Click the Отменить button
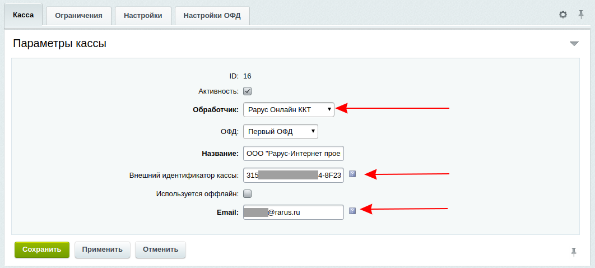Screen dimensions: 595x268 point(160,249)
